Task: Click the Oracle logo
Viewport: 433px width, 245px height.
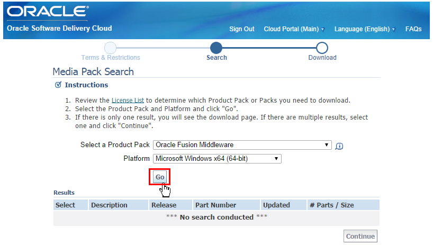Action: click(x=48, y=11)
